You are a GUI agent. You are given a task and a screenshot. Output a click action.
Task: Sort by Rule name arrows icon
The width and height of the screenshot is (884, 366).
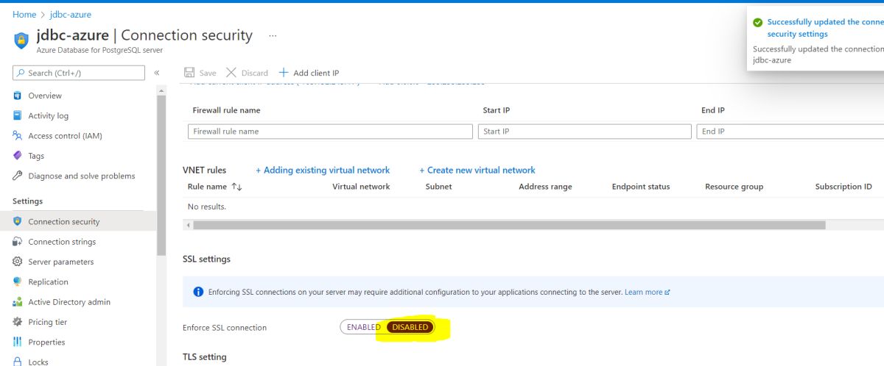(236, 187)
